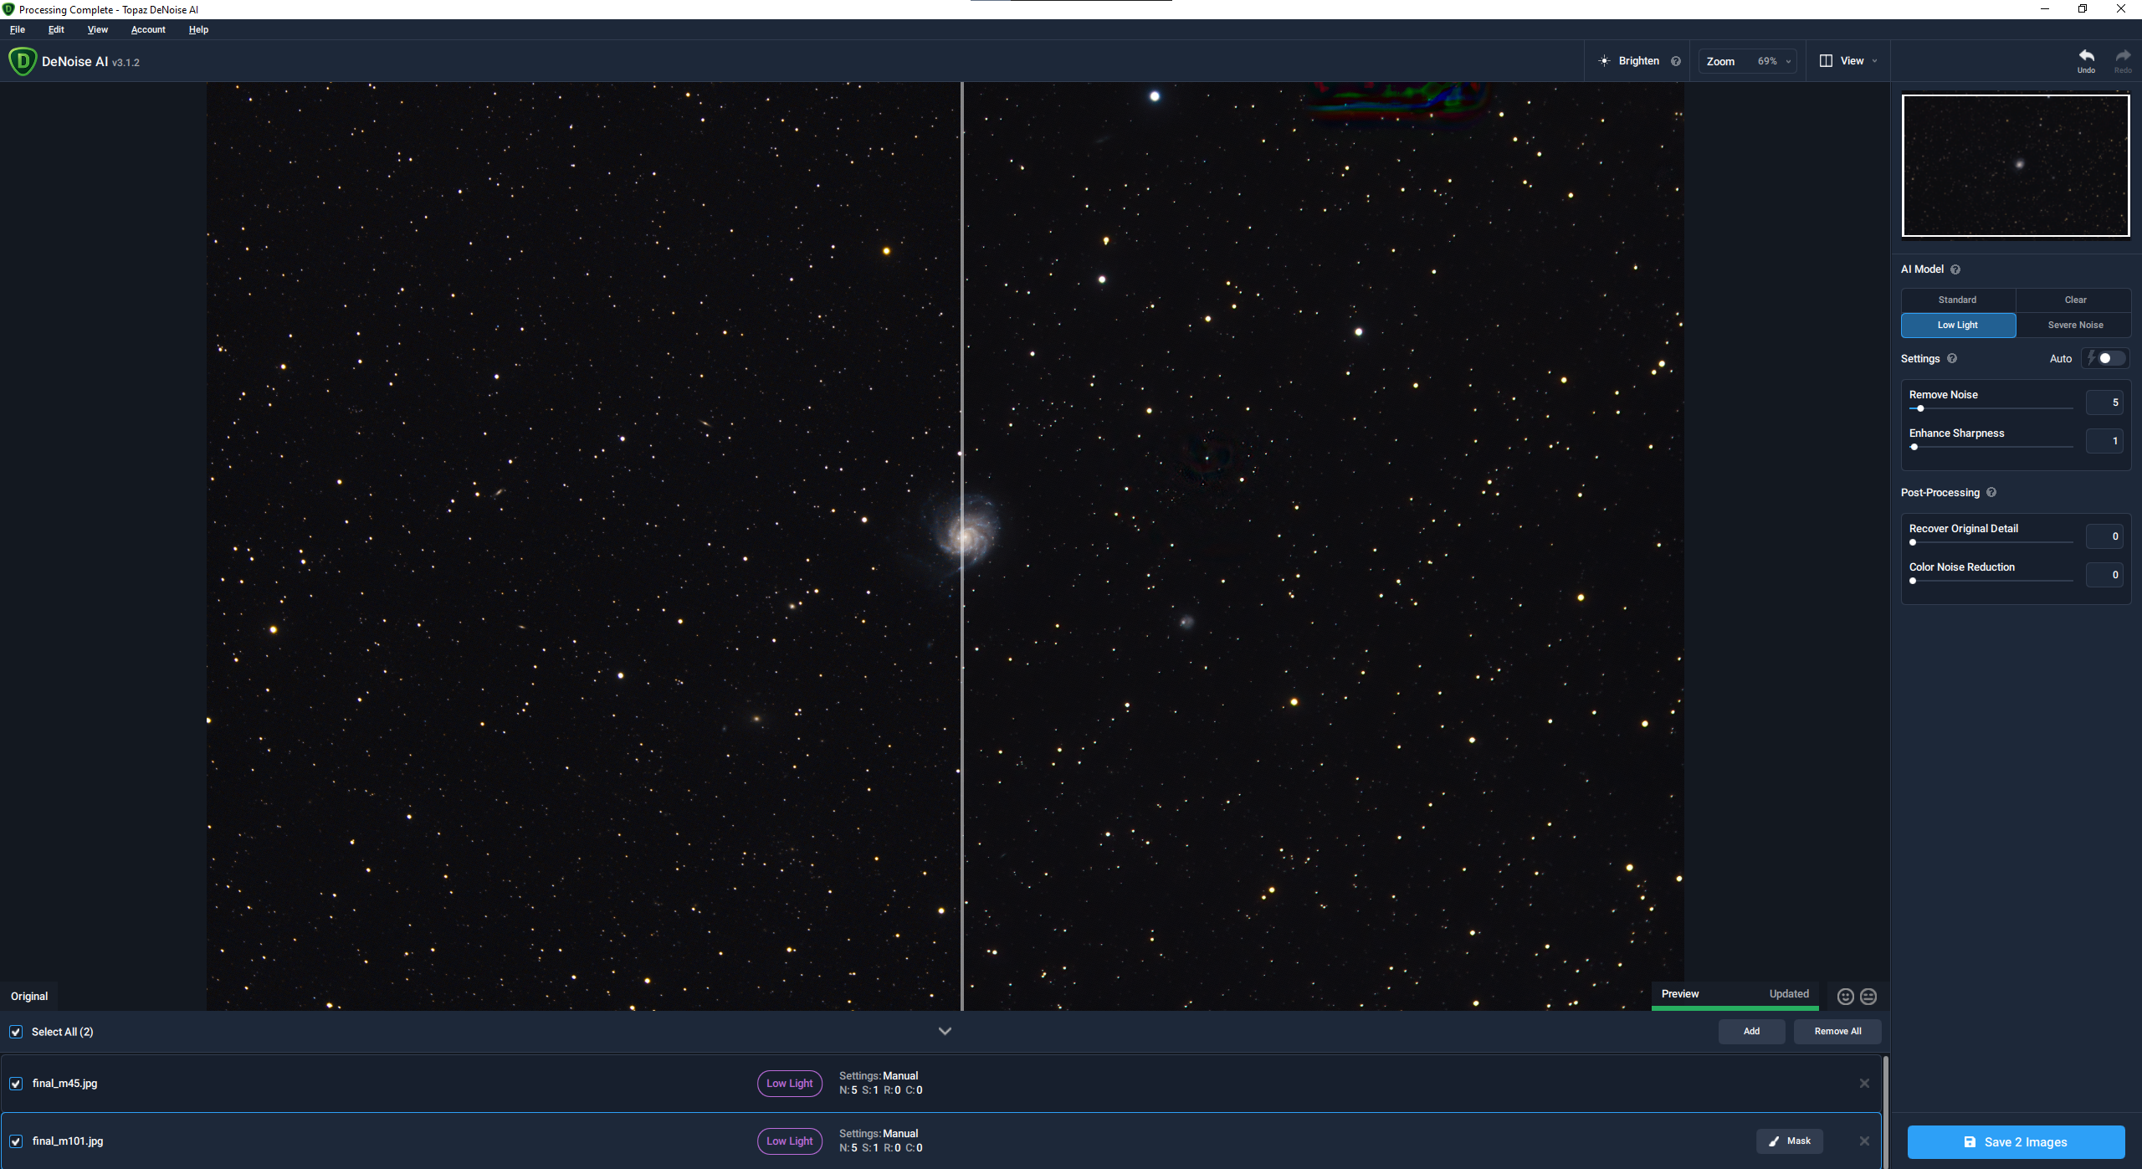Click the Post-Processing help icon
The image size is (2142, 1169).
pos(1991,492)
